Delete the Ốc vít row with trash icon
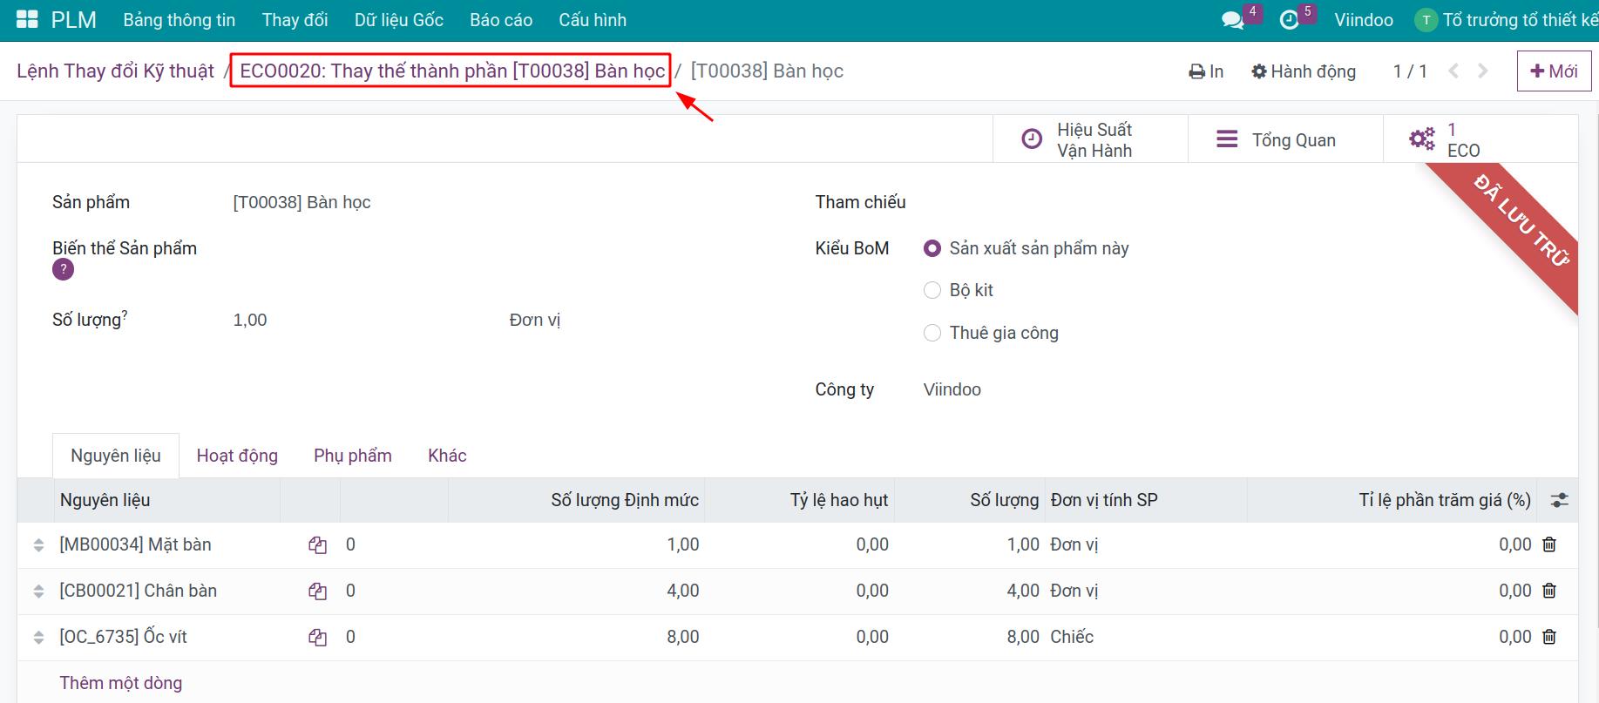The image size is (1599, 703). coord(1549,637)
